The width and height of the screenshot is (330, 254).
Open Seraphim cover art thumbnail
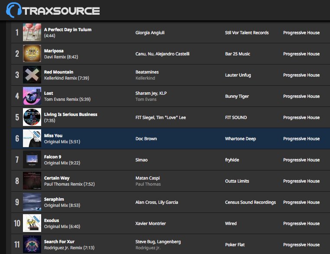[32, 202]
